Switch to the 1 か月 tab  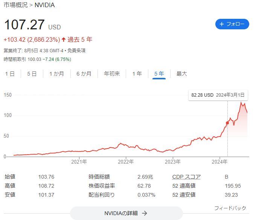(56, 74)
